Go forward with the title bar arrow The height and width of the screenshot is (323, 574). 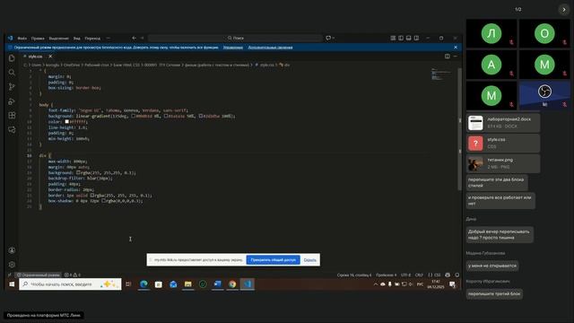(142, 38)
